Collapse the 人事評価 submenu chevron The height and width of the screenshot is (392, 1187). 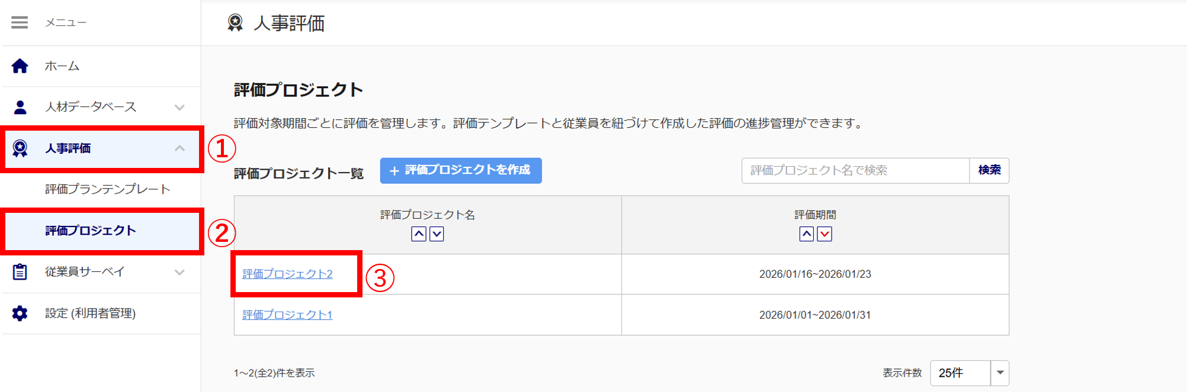(x=179, y=148)
